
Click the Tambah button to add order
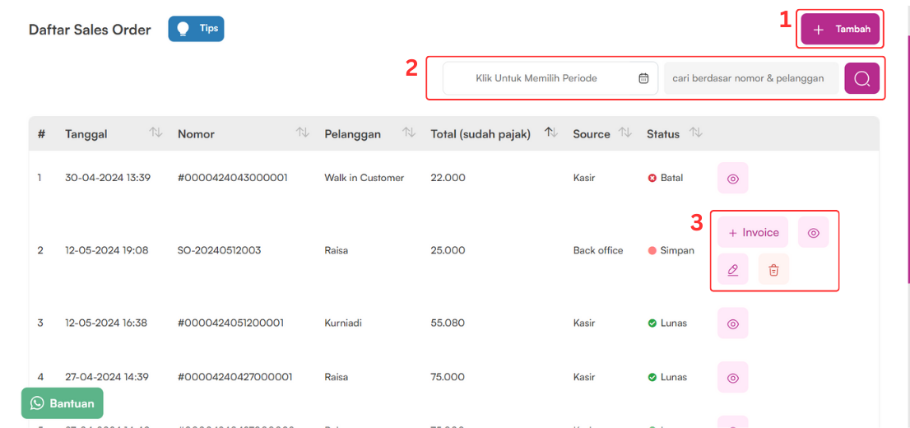pyautogui.click(x=840, y=29)
